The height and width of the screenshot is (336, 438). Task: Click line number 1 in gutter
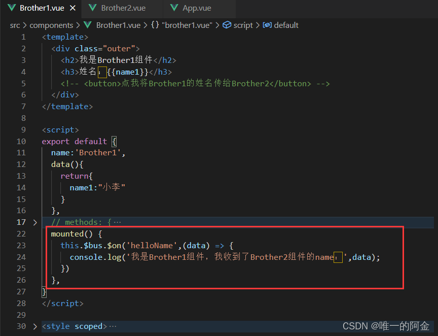(23, 37)
